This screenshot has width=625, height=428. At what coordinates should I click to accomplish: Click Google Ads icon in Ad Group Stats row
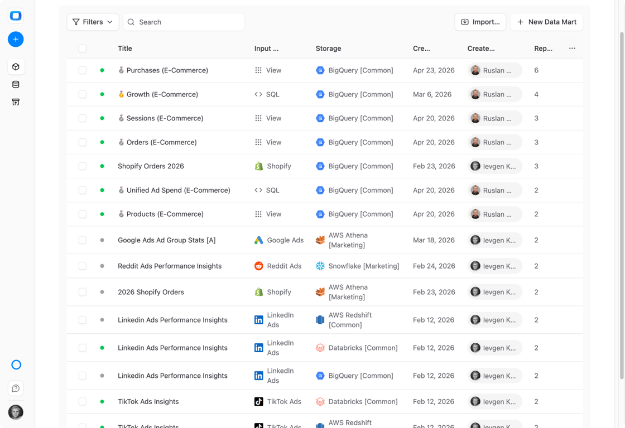[x=259, y=240]
